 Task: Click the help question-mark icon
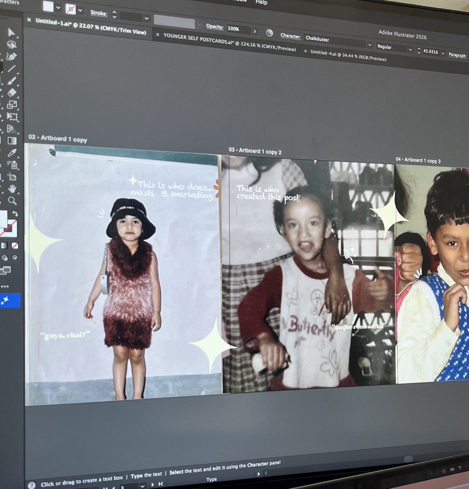(32, 485)
